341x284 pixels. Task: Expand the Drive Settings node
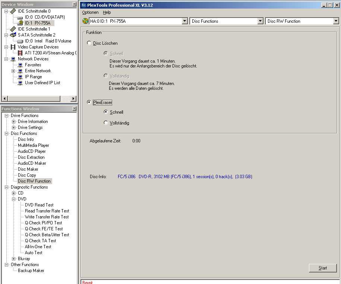pos(13,127)
